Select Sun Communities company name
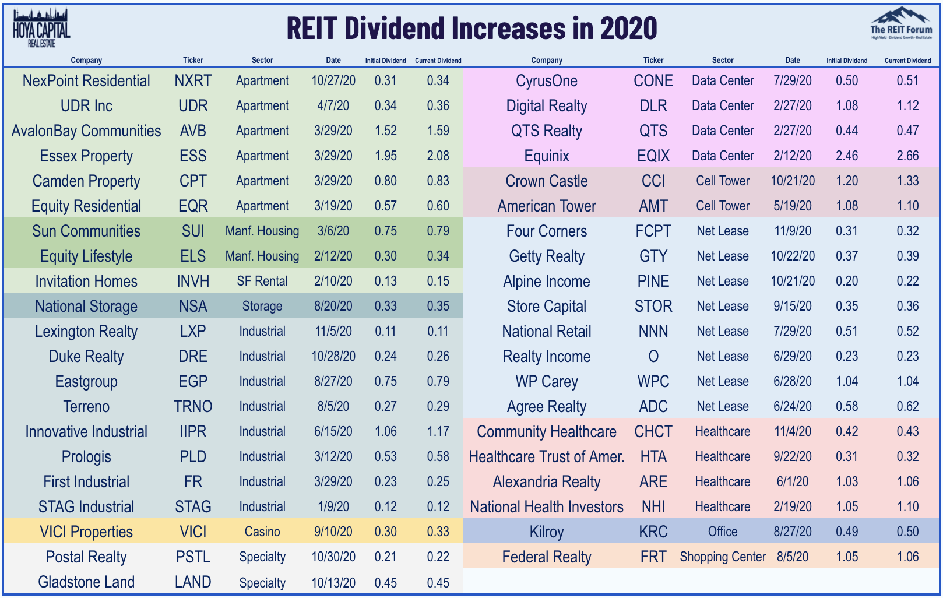The image size is (943, 598). tap(86, 231)
